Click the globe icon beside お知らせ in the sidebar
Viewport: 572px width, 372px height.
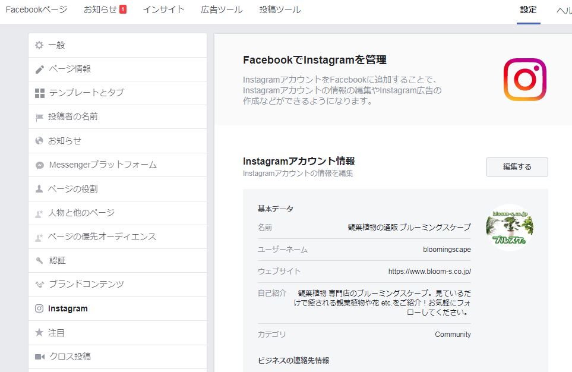pos(39,141)
